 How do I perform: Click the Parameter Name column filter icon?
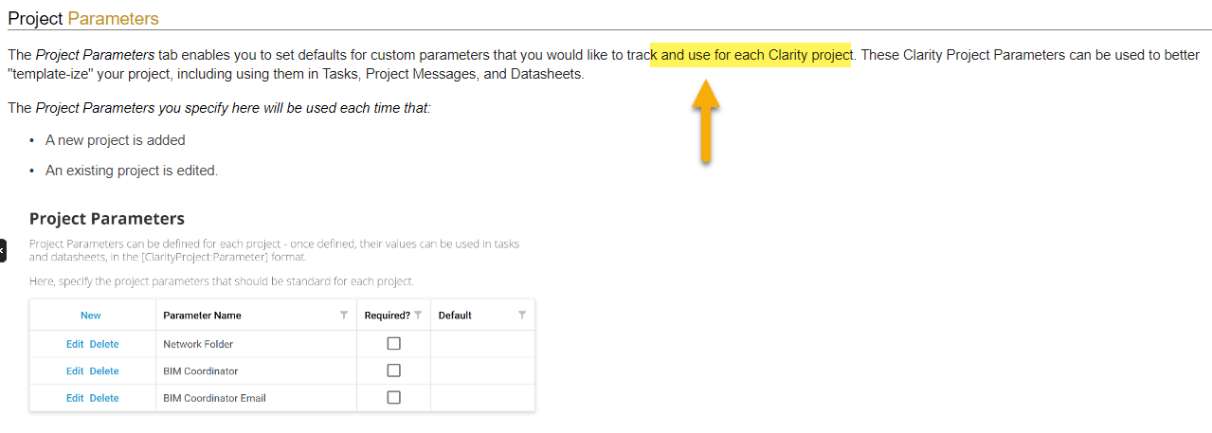344,316
